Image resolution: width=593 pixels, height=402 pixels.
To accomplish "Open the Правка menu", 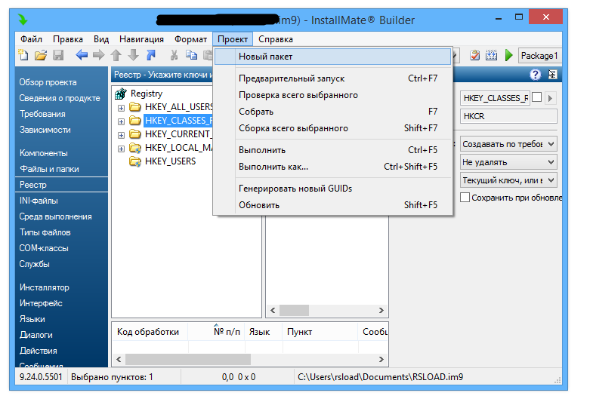I will pyautogui.click(x=68, y=39).
